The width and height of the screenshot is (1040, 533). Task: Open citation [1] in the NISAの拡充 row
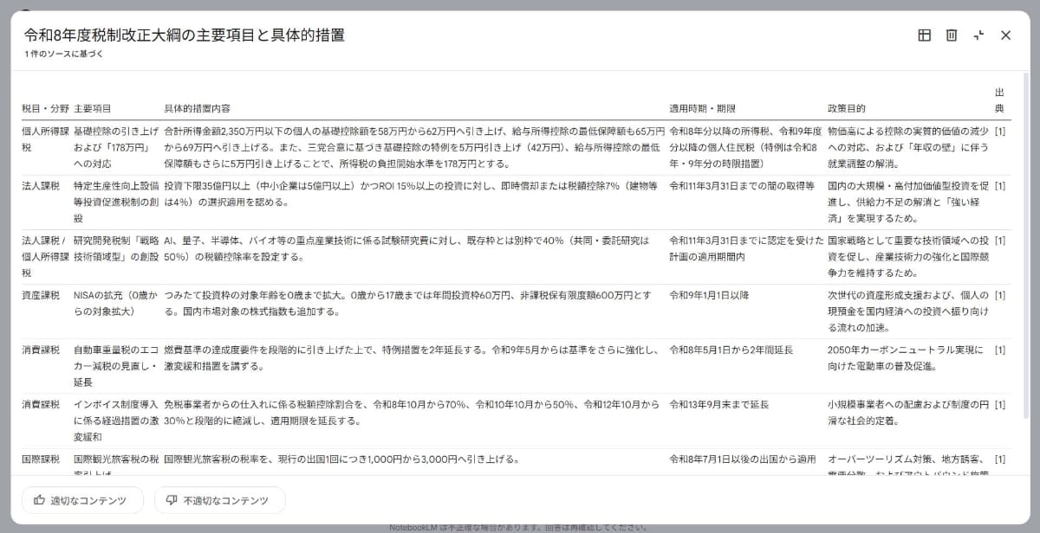coord(1000,295)
